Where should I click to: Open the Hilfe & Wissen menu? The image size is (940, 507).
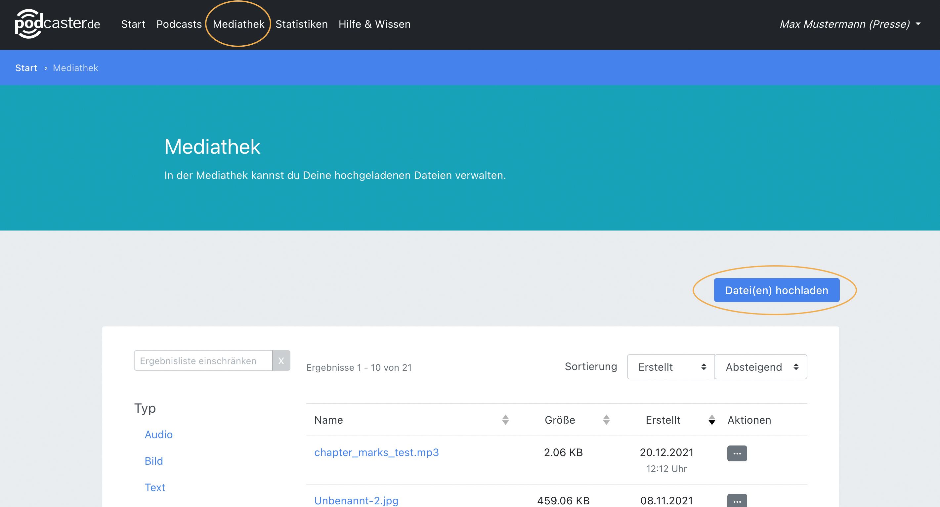pyautogui.click(x=374, y=24)
